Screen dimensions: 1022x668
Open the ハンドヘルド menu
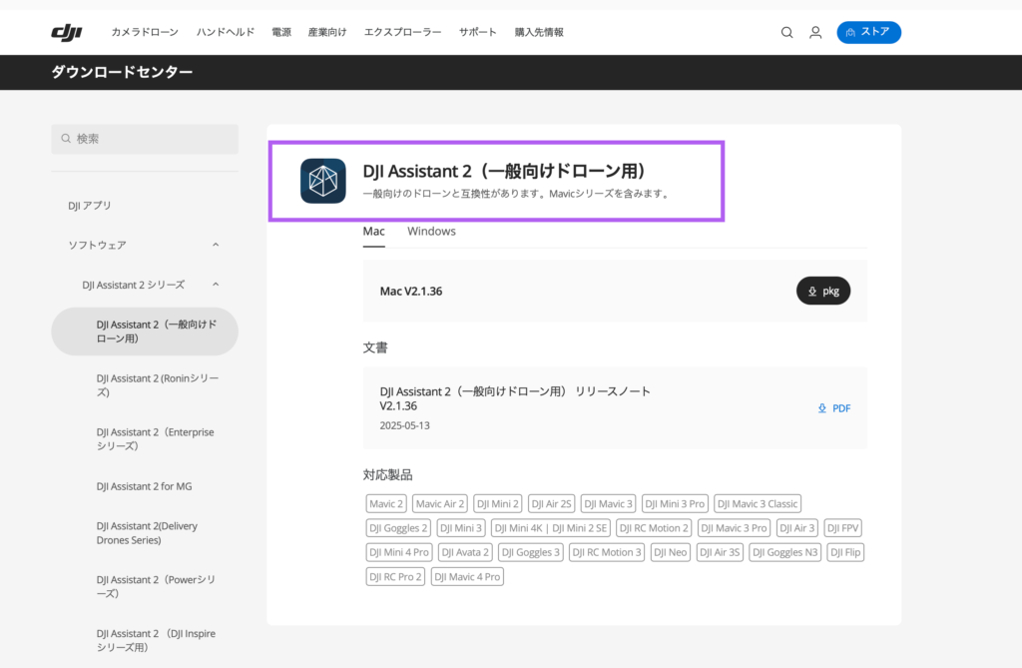point(226,32)
